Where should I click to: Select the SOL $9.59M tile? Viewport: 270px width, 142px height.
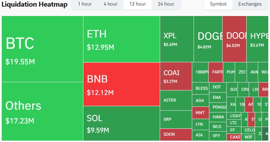click(x=121, y=124)
